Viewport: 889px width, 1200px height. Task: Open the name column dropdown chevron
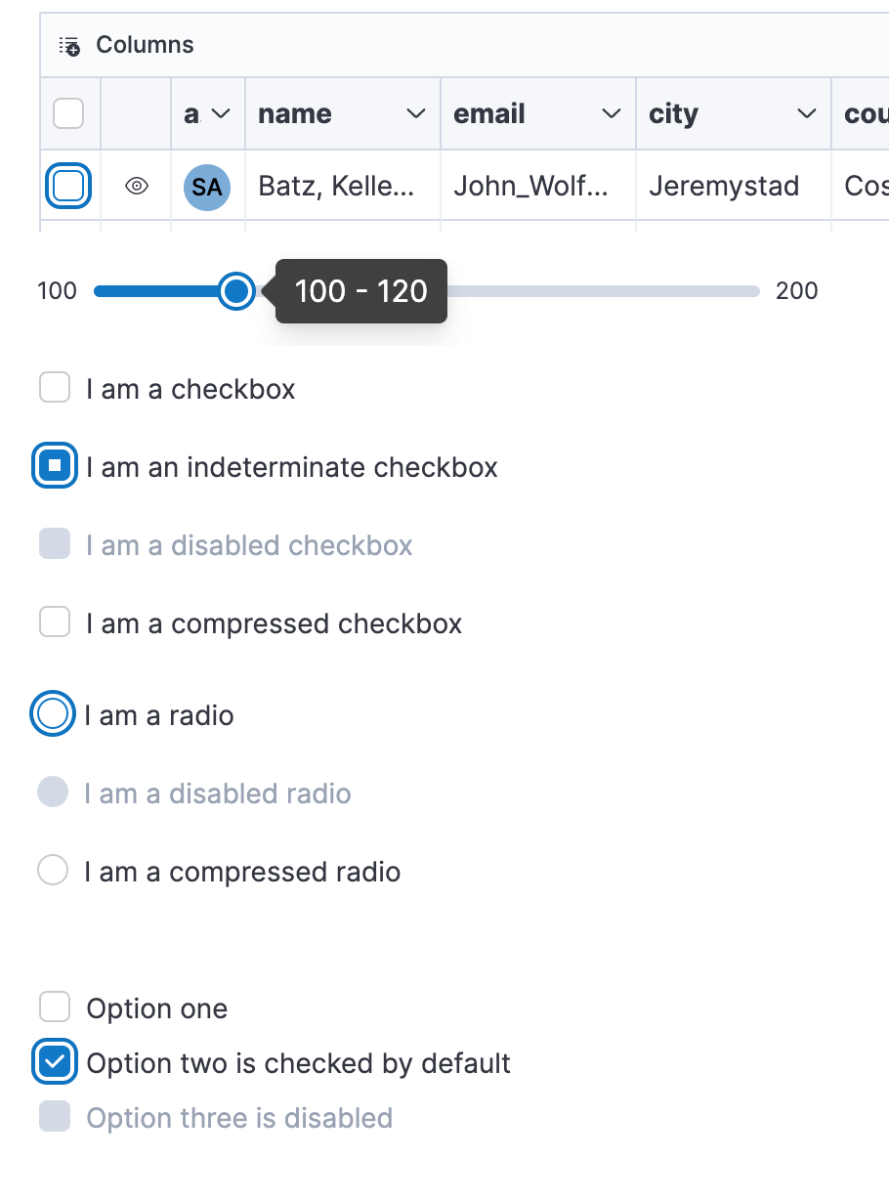pyautogui.click(x=416, y=114)
